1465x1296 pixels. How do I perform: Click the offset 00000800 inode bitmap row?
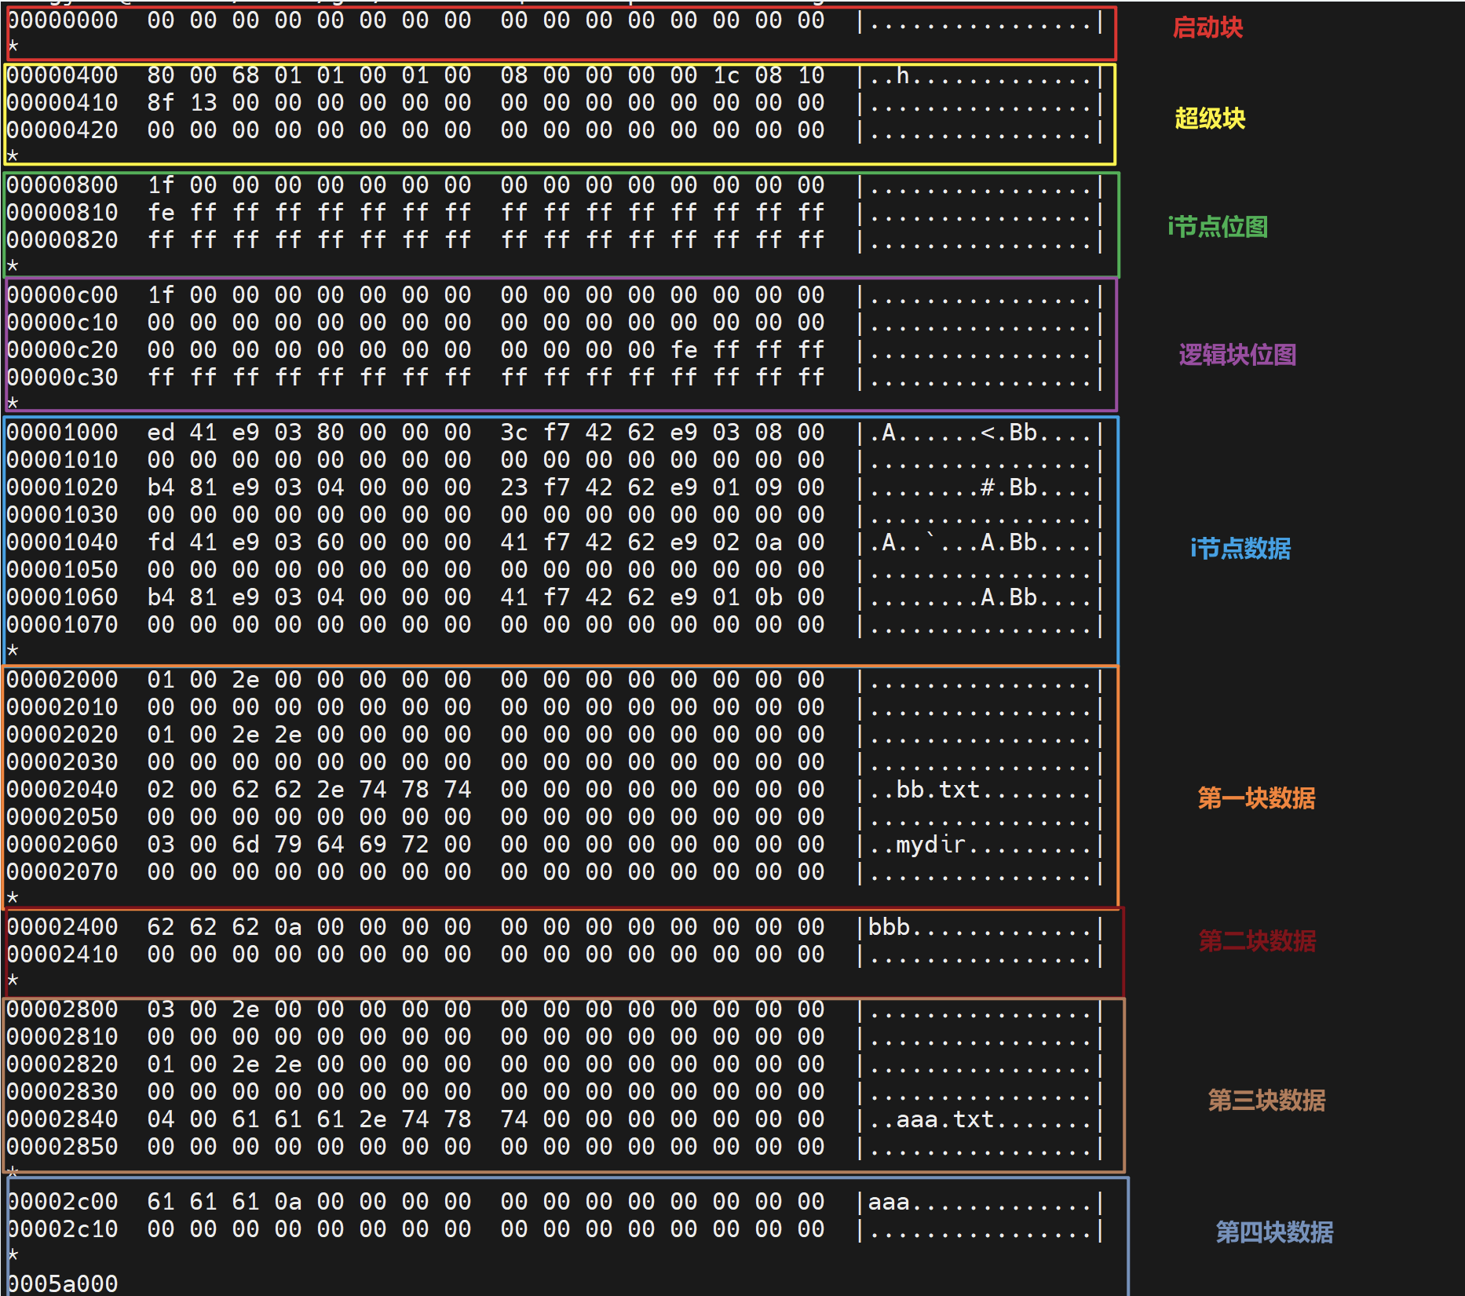[x=62, y=185]
